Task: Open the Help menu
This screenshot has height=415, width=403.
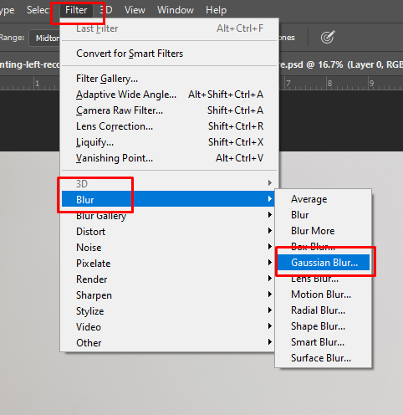Action: tap(216, 10)
